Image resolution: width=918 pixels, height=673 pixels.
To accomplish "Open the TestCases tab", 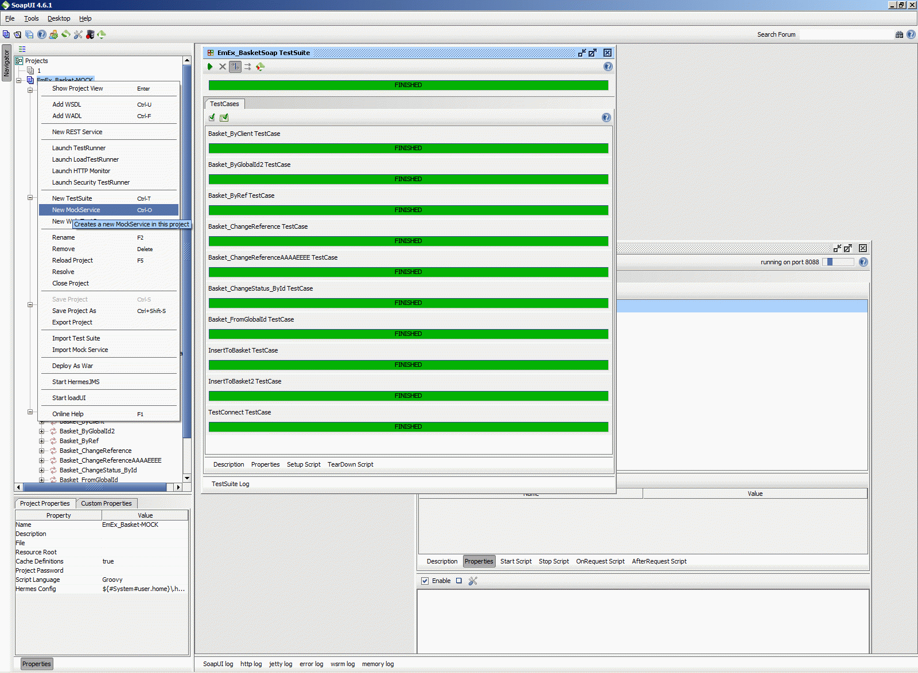I will coord(224,104).
